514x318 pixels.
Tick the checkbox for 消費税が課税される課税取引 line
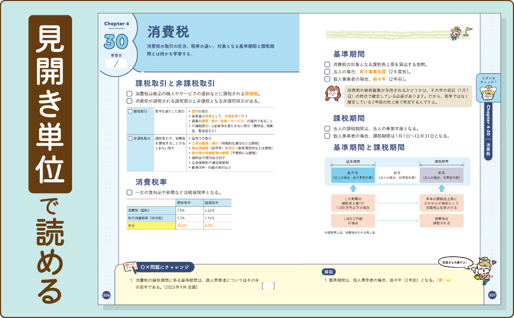[129, 101]
